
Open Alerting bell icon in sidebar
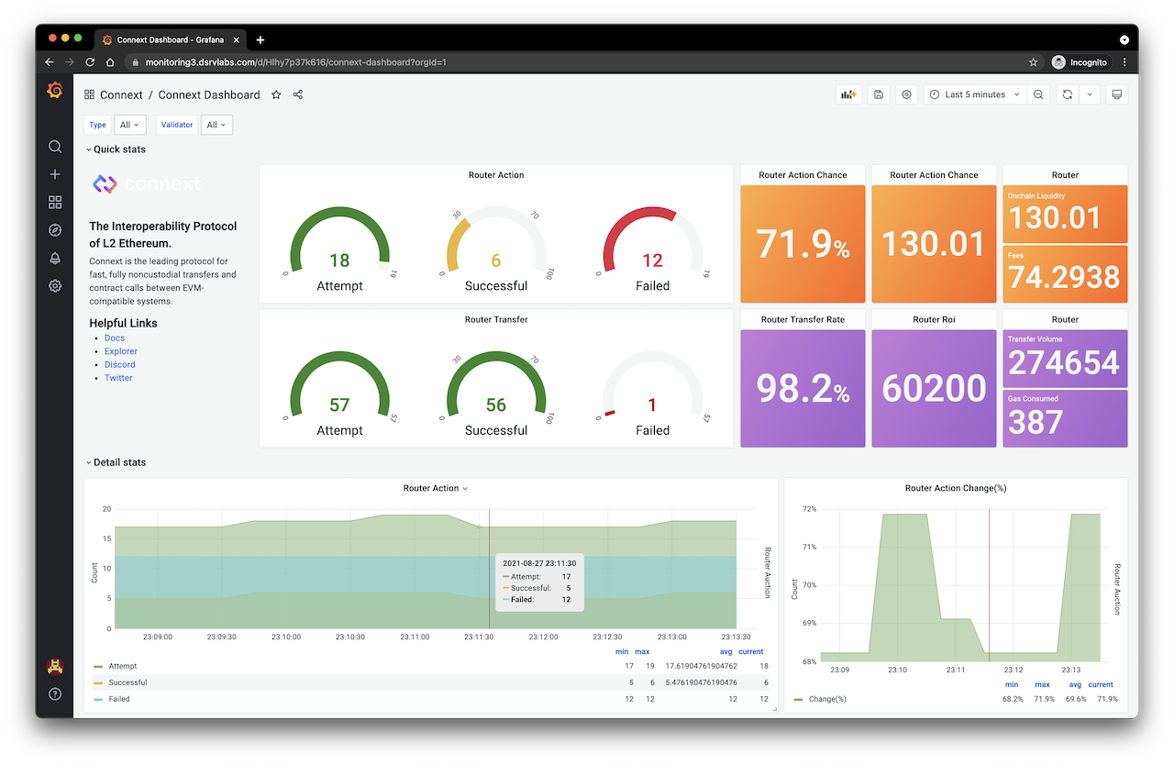click(x=55, y=258)
